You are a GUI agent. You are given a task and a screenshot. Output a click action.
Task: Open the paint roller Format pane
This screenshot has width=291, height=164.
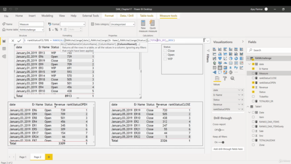225,78
